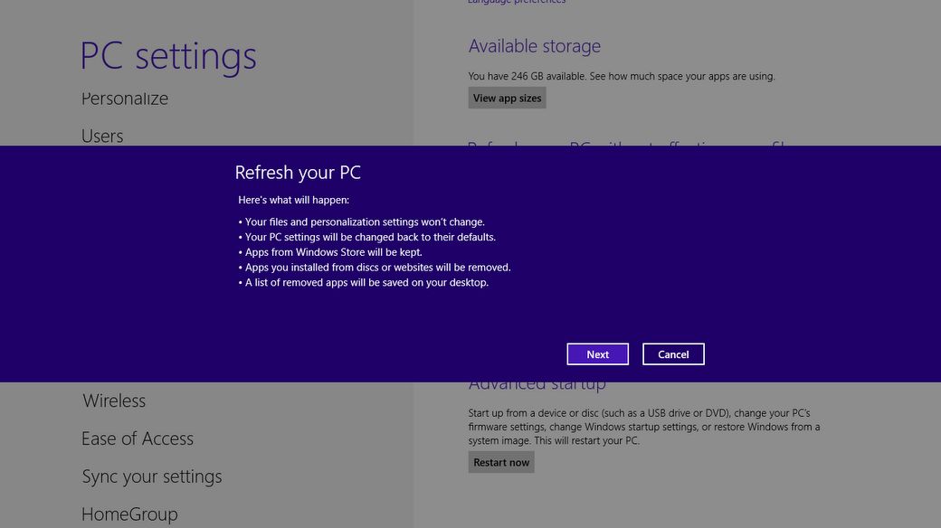Click Next in Refresh your PC dialog
Image resolution: width=941 pixels, height=528 pixels.
597,354
